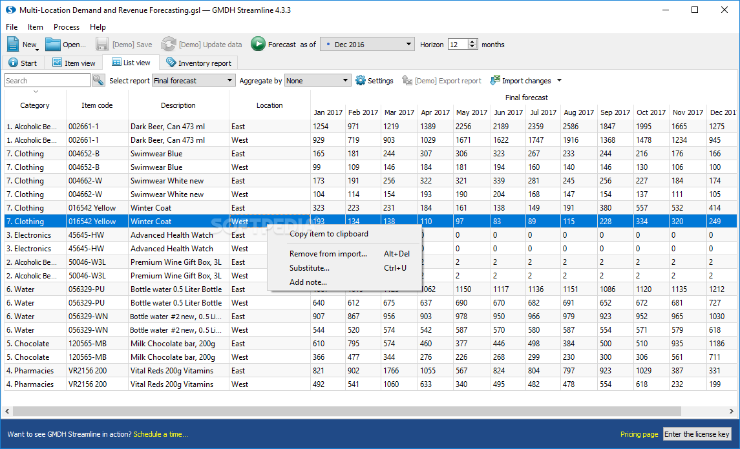
Task: Switch to the Start tab
Action: [x=23, y=63]
